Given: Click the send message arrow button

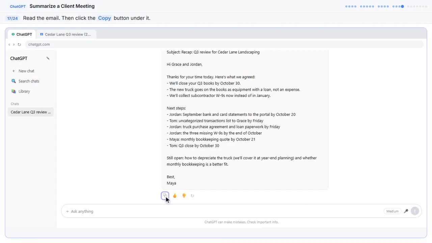Looking at the screenshot, I should coord(415,211).
